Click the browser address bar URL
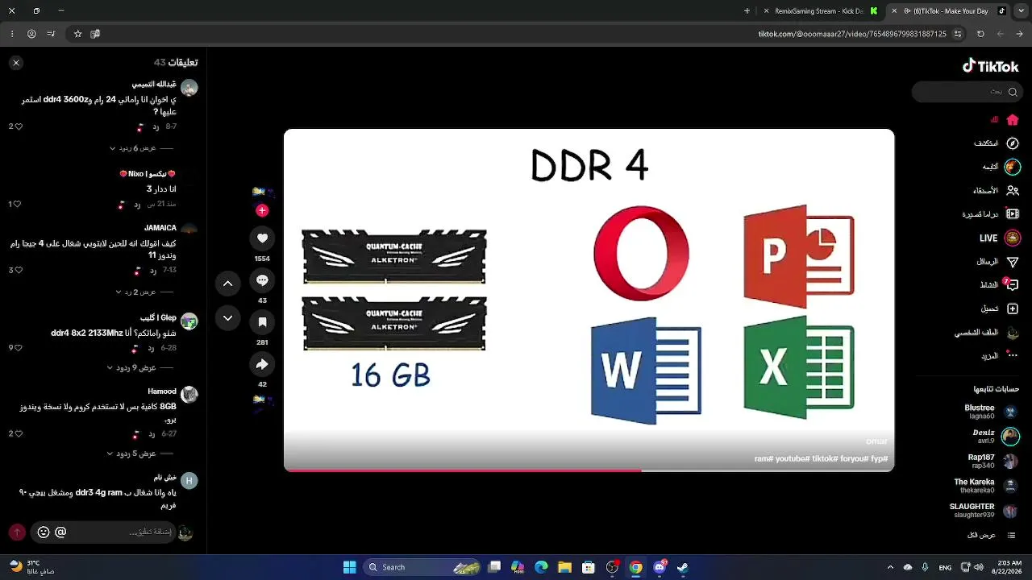 852,34
